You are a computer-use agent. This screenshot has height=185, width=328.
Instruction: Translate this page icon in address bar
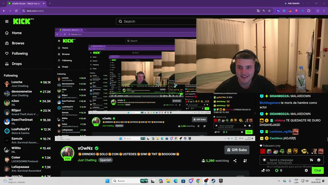pyautogui.click(x=259, y=11)
